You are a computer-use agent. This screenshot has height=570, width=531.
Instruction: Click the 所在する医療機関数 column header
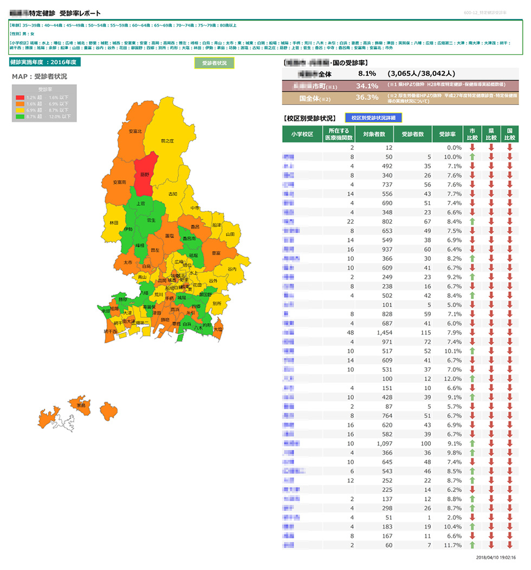click(x=339, y=134)
